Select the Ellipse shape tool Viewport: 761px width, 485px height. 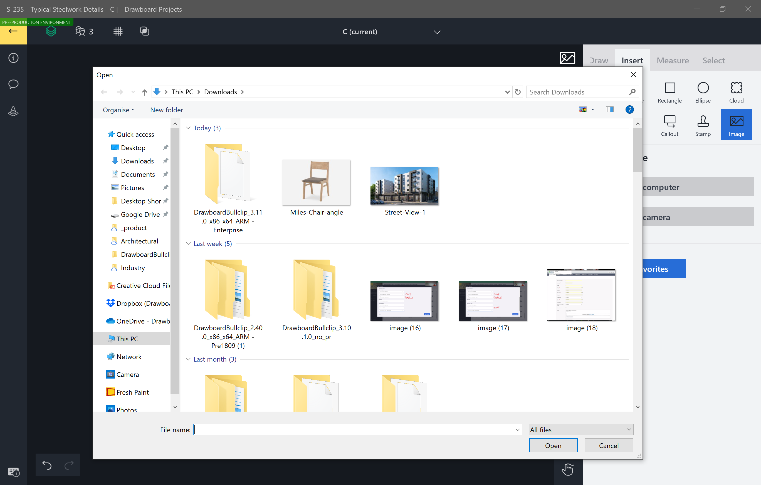703,92
